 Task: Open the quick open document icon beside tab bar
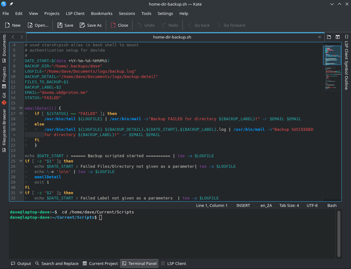click(329, 37)
